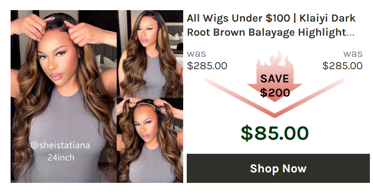Click the right $285.00 original price
Viewport: 373px width, 193px height.
click(x=342, y=66)
